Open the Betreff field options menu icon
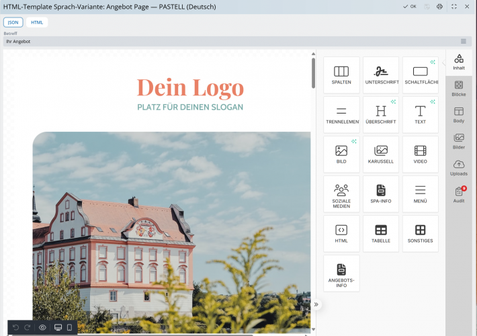This screenshot has width=477, height=336. (464, 42)
